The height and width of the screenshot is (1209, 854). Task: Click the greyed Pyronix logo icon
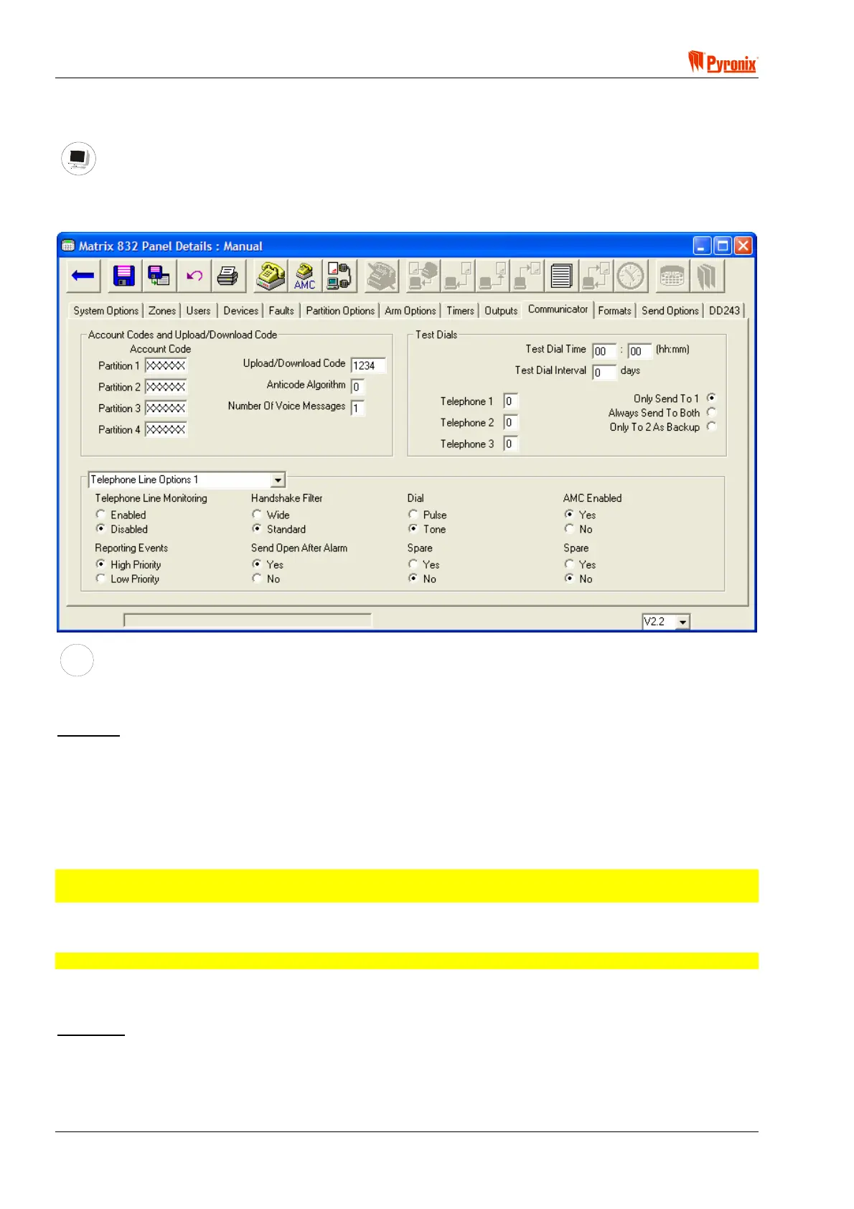coord(707,276)
